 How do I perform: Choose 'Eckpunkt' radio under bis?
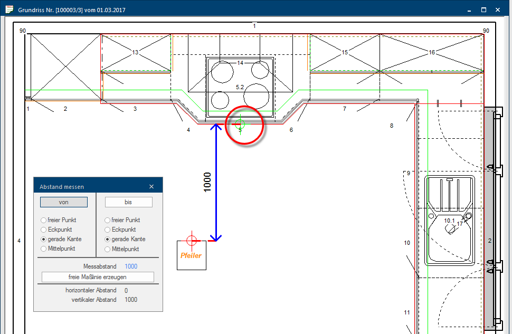point(108,230)
